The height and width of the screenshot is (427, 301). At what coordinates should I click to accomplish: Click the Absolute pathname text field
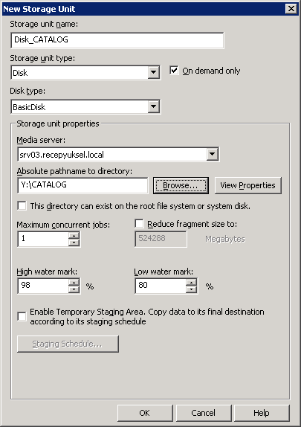coord(82,185)
